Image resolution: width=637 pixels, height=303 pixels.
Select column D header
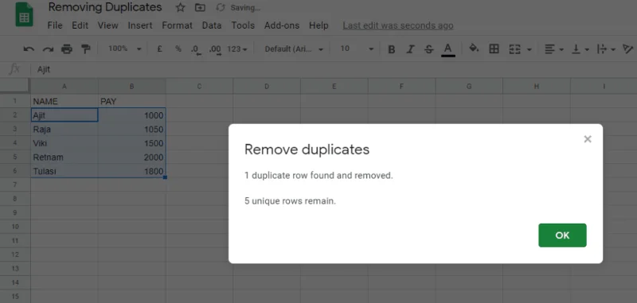tap(267, 87)
